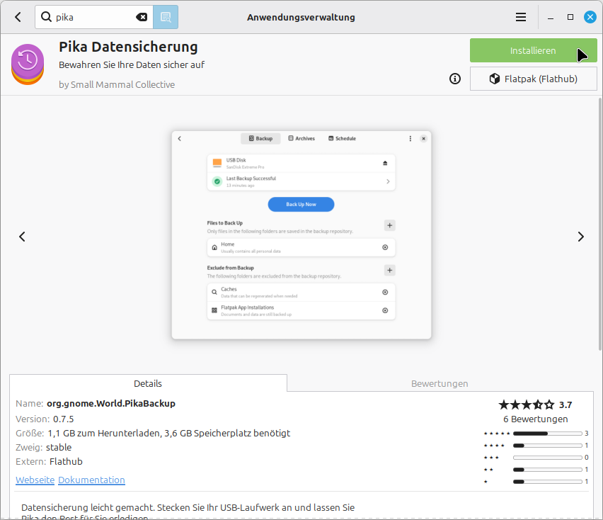Screen dimensions: 603x520
Task: Switch to the Details tab
Action: click(x=148, y=383)
